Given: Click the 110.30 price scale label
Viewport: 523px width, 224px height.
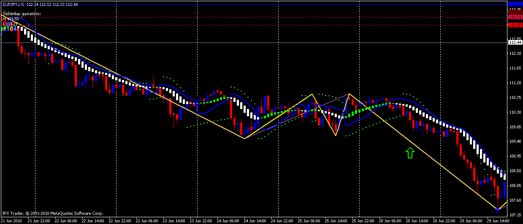Looking at the screenshot, I should tap(515, 112).
